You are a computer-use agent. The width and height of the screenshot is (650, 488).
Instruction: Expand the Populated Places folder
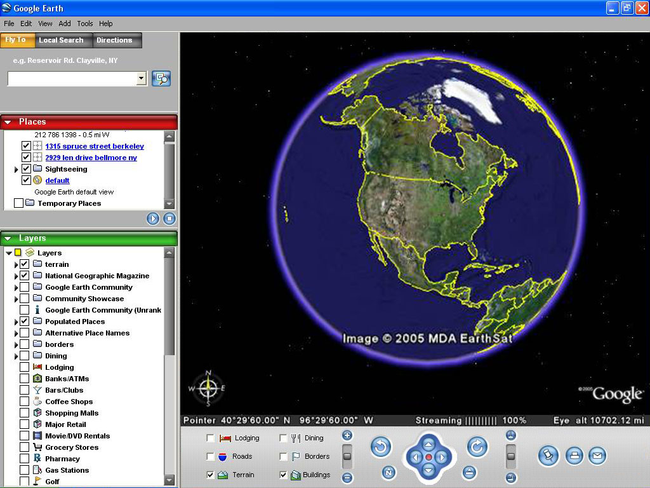[16, 322]
